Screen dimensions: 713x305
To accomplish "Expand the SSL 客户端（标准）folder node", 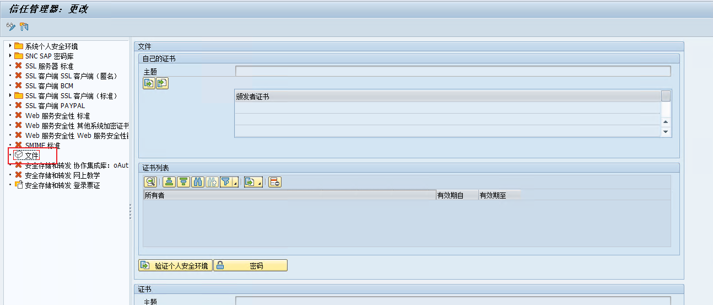I will pyautogui.click(x=10, y=95).
